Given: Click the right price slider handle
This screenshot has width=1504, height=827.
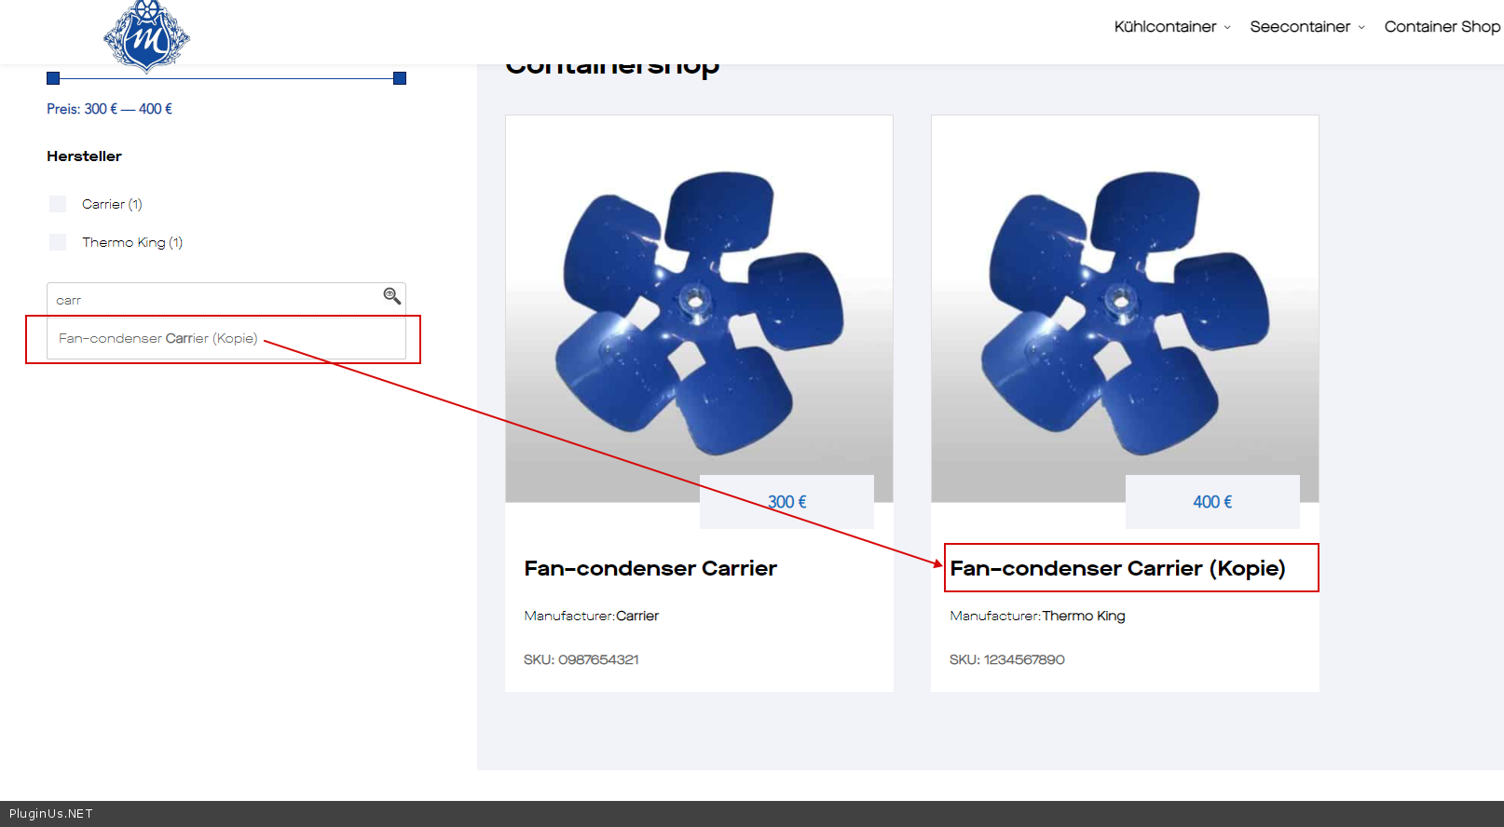Looking at the screenshot, I should 400,78.
